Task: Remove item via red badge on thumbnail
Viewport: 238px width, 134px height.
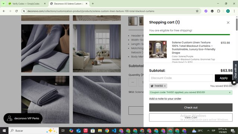Action: click(x=164, y=43)
